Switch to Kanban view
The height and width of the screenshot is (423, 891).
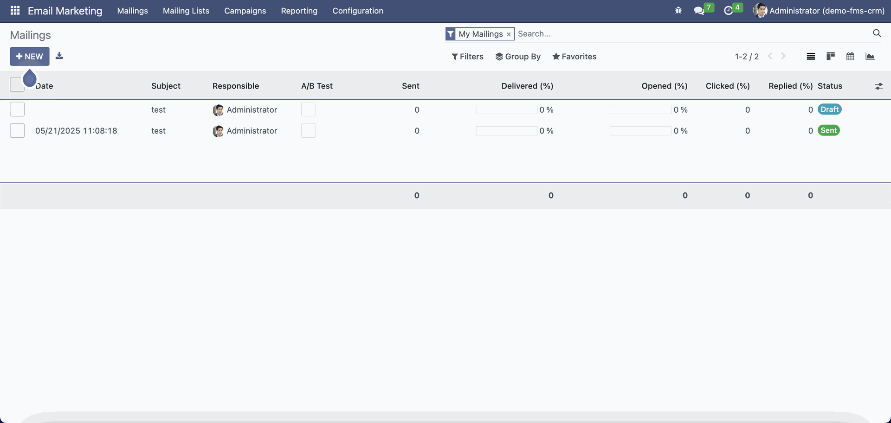(x=831, y=57)
